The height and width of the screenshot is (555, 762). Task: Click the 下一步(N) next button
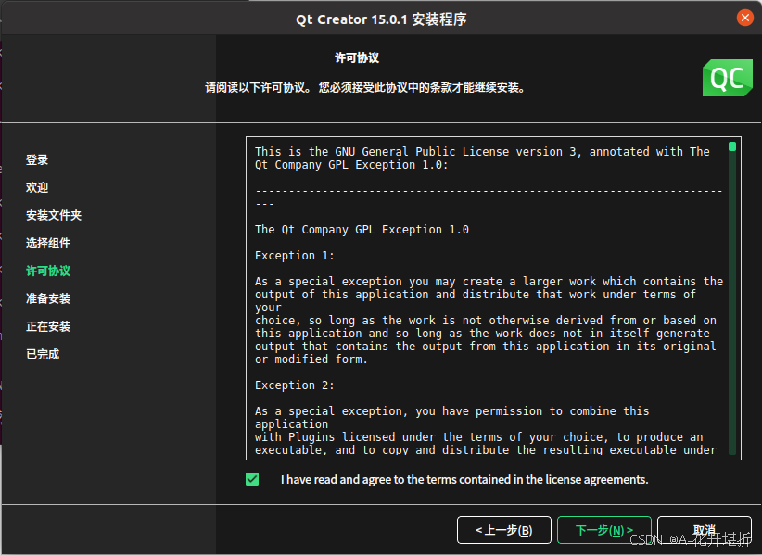(x=604, y=530)
